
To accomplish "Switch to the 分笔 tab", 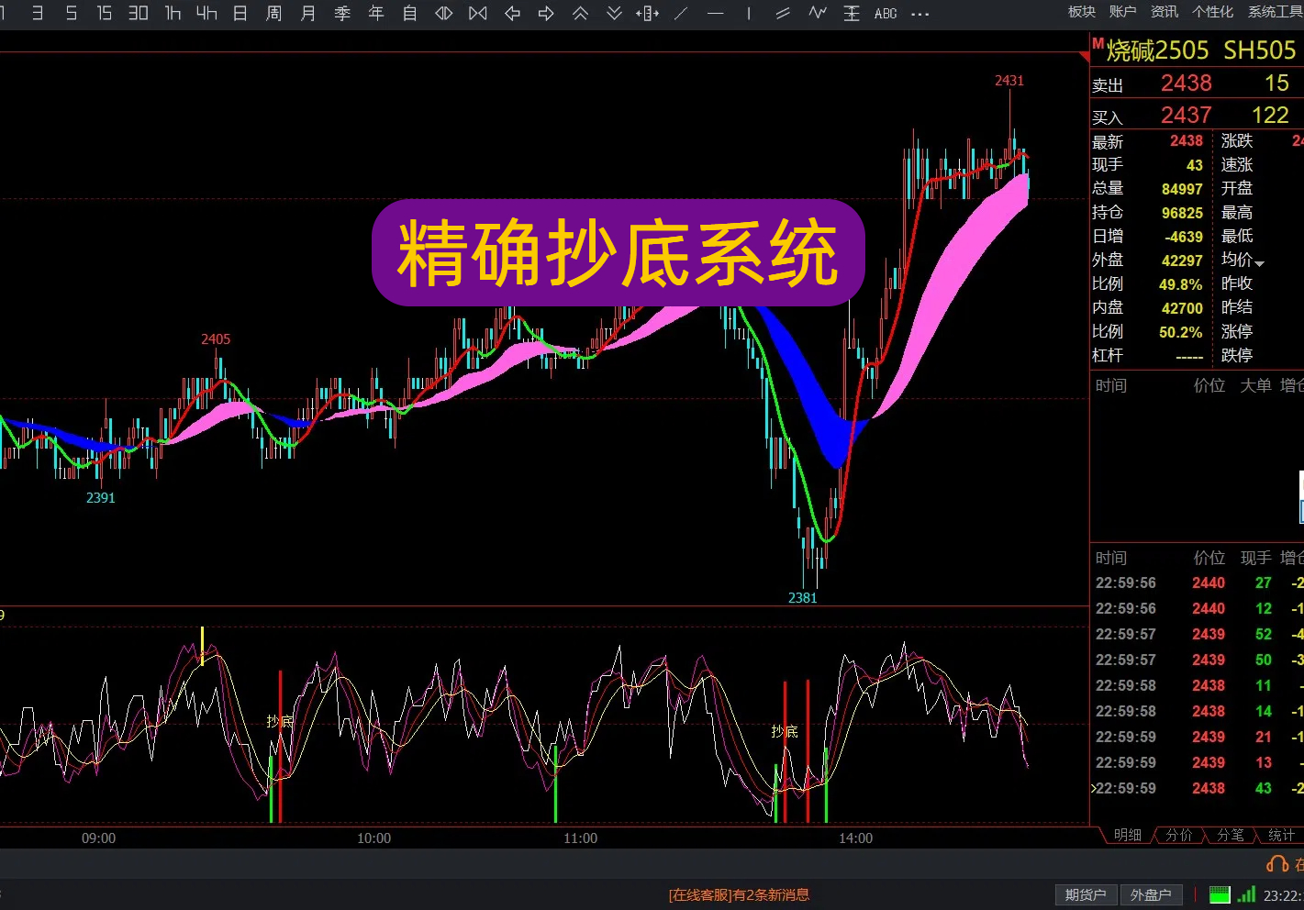I will [x=1231, y=835].
